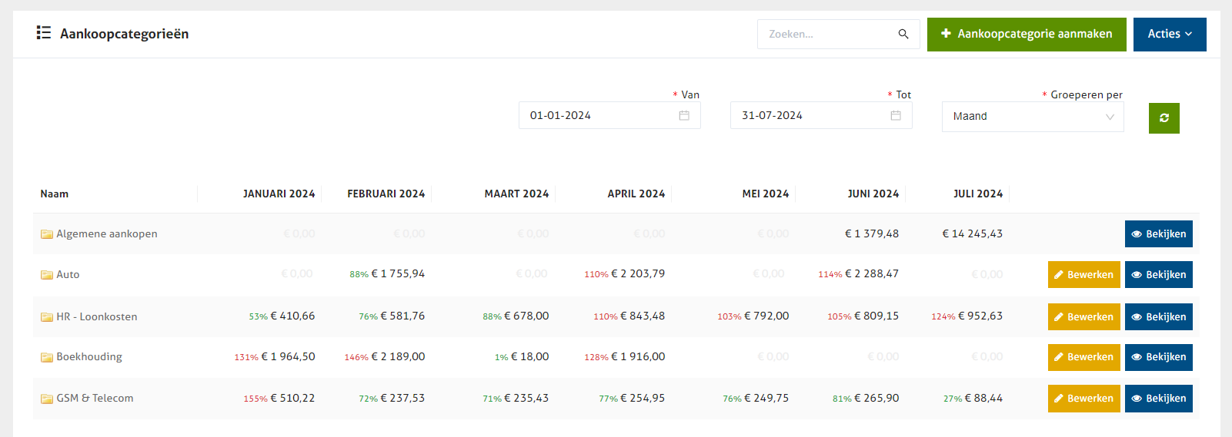This screenshot has height=437, width=1232.
Task: Sort by the Naam column header
Action: click(x=55, y=194)
